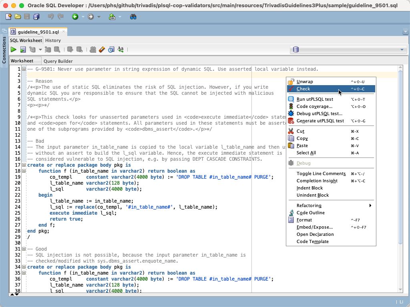Choose Code Template in context menu
Screen dimensions: 410x307
pyautogui.click(x=331, y=241)
